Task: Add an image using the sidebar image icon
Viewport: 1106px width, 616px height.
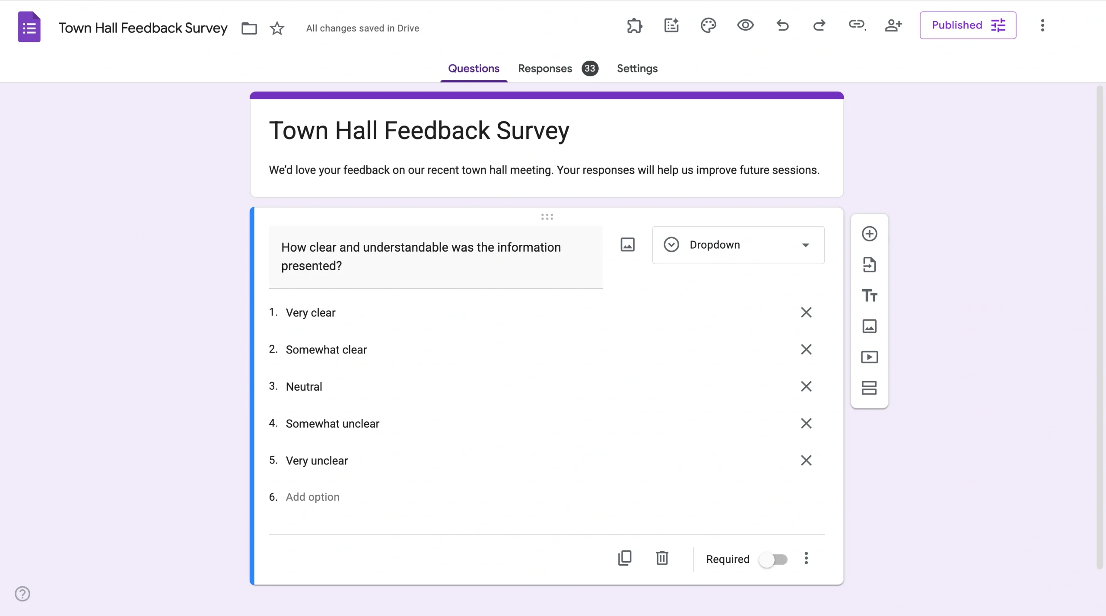Action: [x=870, y=326]
